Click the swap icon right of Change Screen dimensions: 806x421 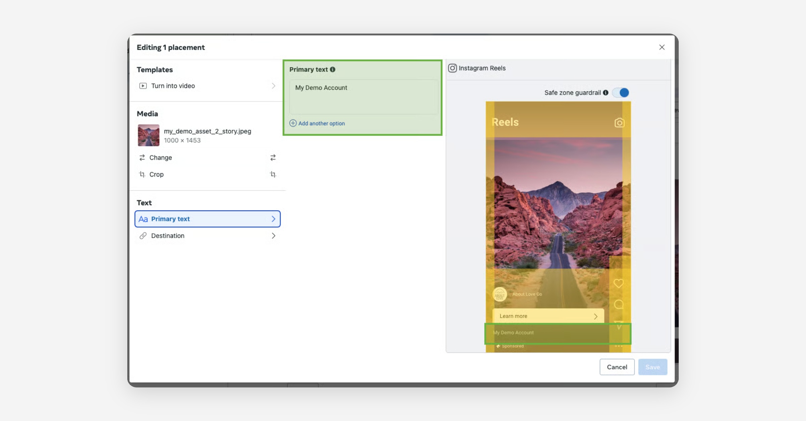point(273,157)
